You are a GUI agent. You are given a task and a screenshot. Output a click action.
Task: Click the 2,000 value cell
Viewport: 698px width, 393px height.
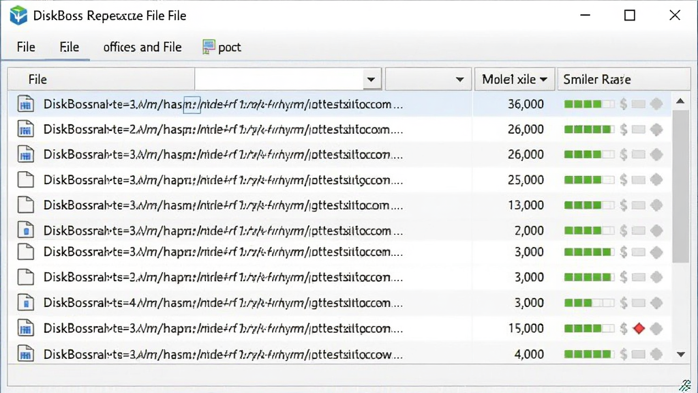529,231
